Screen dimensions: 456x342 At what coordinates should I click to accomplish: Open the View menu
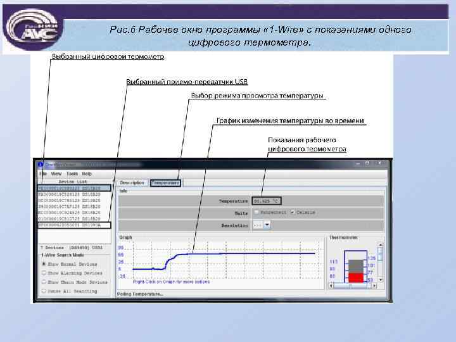click(x=56, y=174)
